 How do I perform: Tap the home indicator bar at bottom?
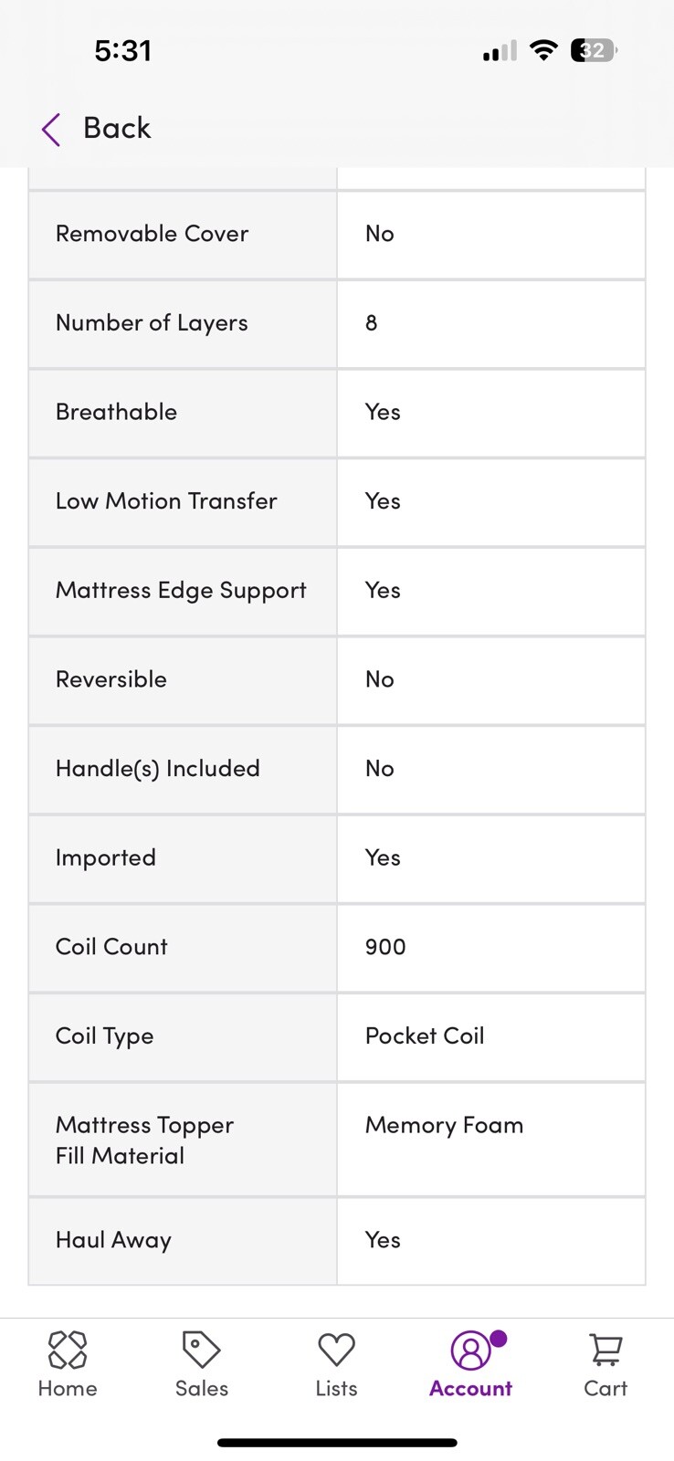coord(337,1443)
